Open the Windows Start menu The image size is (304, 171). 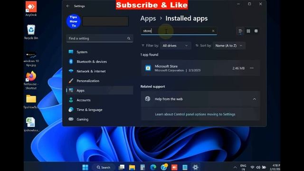click(x=85, y=167)
